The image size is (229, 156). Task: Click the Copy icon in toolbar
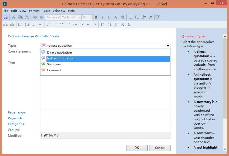[20, 17]
